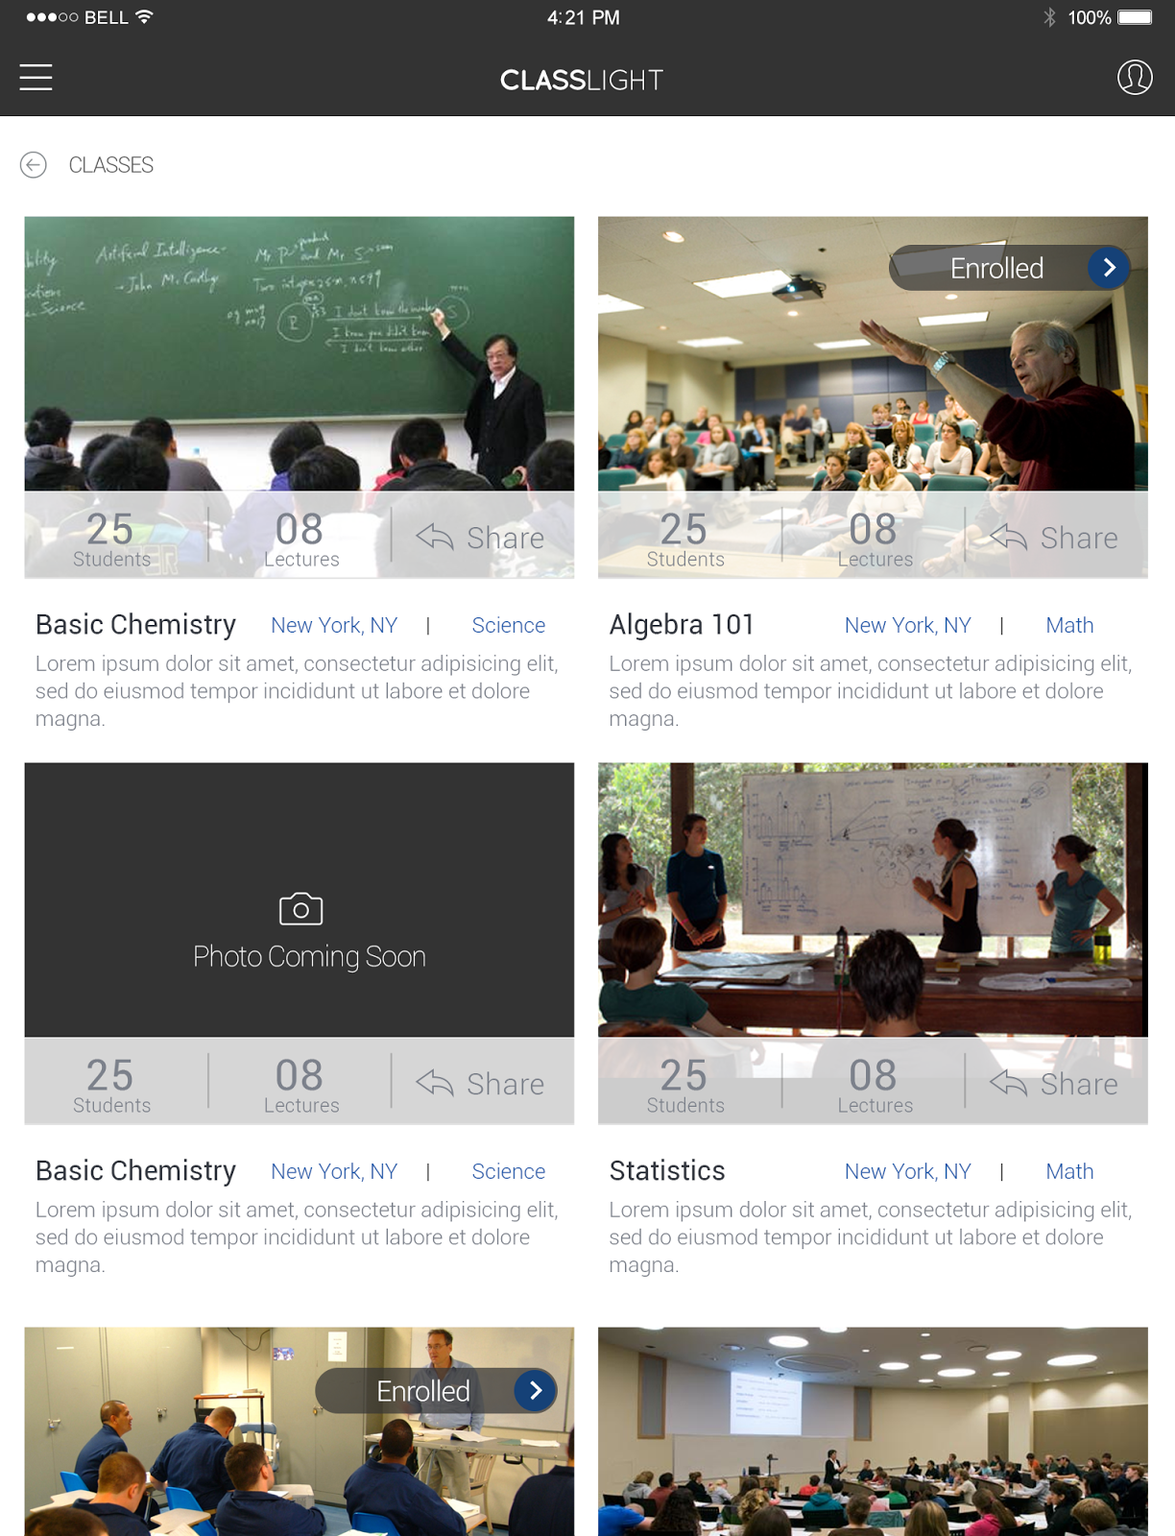Share the first Basic Chemistry class
This screenshot has width=1175, height=1536.
[x=481, y=538]
